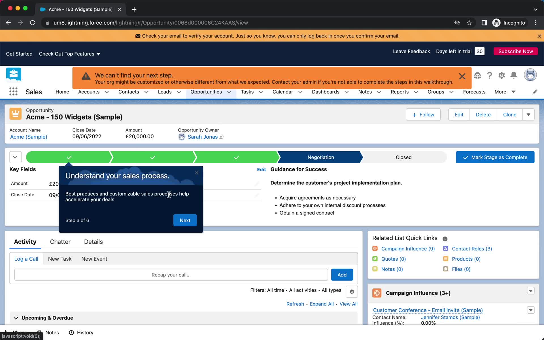This screenshot has height=340, width=544.
Task: Open the Chrome three-dot menu
Action: click(x=535, y=23)
